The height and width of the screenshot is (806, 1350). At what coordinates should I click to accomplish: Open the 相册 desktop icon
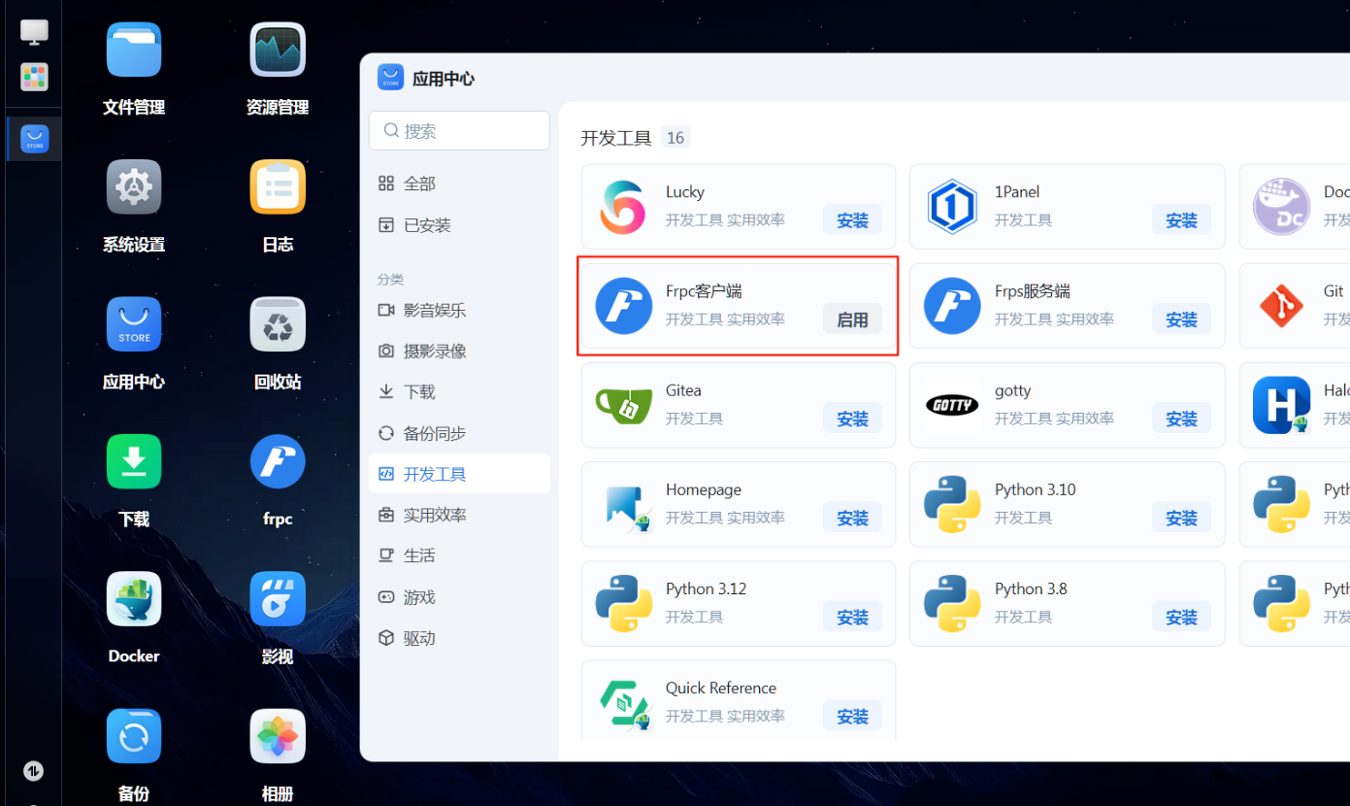click(x=278, y=736)
